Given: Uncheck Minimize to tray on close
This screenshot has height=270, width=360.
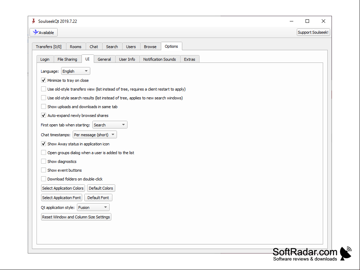Looking at the screenshot, I should [44, 80].
